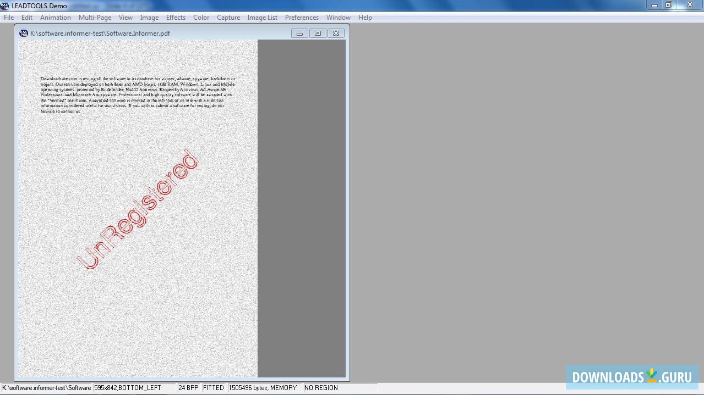Screen dimensions: 704x395
Task: Open the Image List menu
Action: 262,17
